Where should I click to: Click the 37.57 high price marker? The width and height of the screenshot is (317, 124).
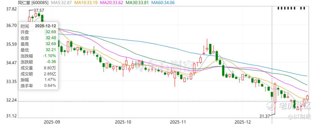point(38,10)
